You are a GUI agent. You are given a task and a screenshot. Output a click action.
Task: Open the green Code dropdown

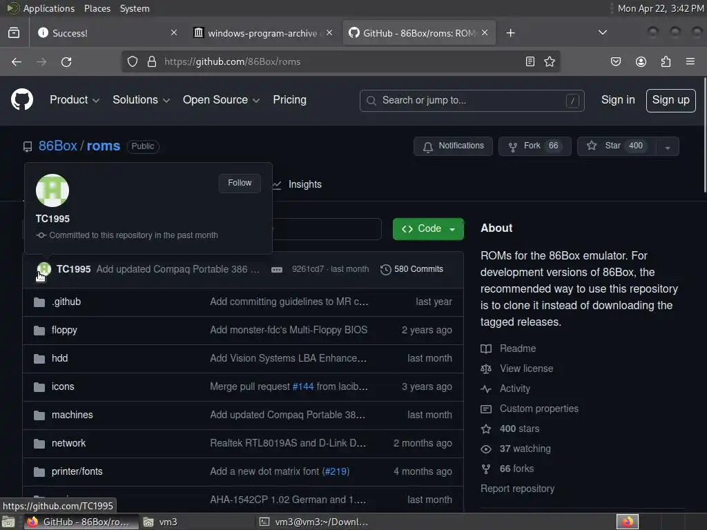click(x=428, y=229)
